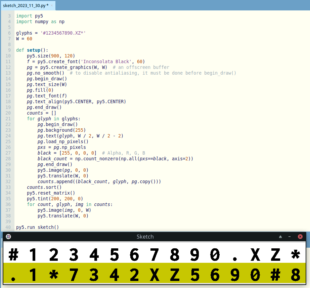Place cursor on the counts.sort() line
This screenshot has height=288, width=310.
[x=44, y=187]
